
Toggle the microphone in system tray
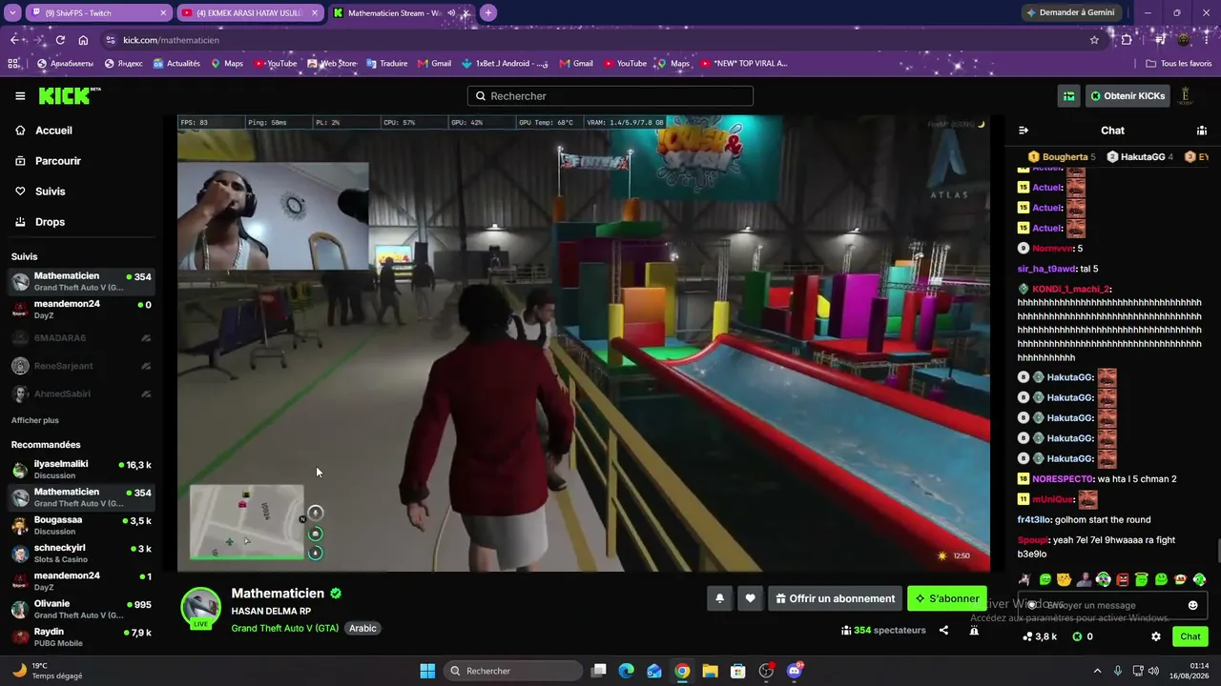[1118, 671]
